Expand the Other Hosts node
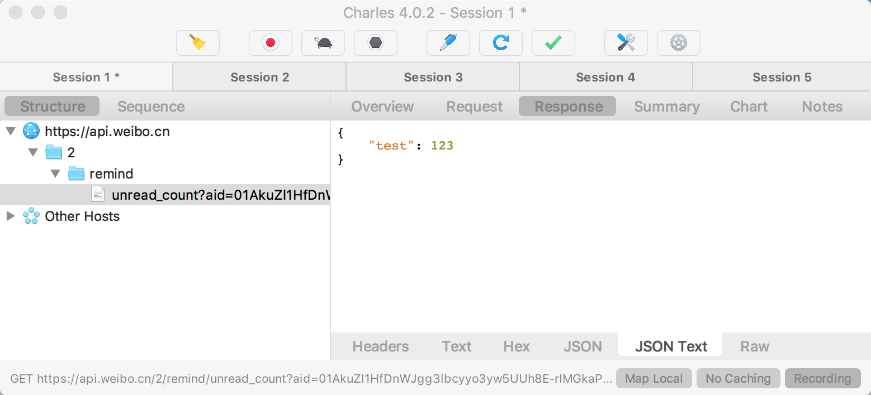 [x=10, y=216]
